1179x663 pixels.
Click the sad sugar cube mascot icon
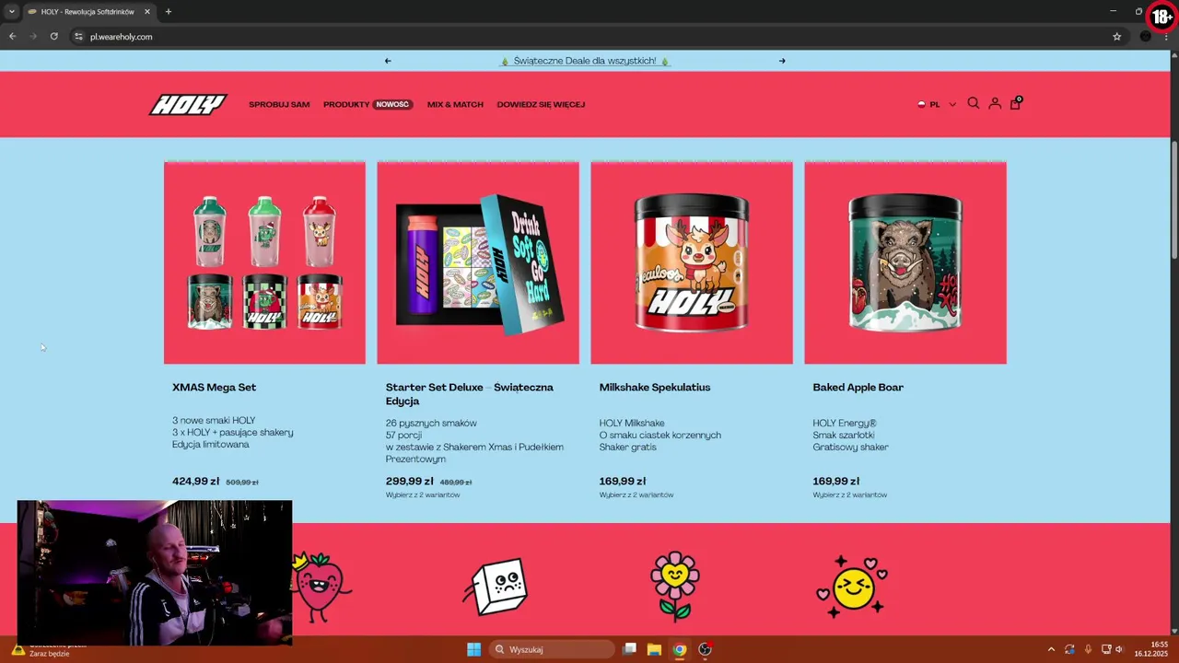point(495,587)
